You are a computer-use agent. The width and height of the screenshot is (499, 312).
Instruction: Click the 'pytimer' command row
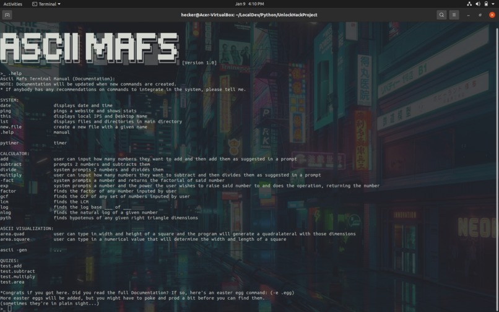pyautogui.click(x=33, y=143)
